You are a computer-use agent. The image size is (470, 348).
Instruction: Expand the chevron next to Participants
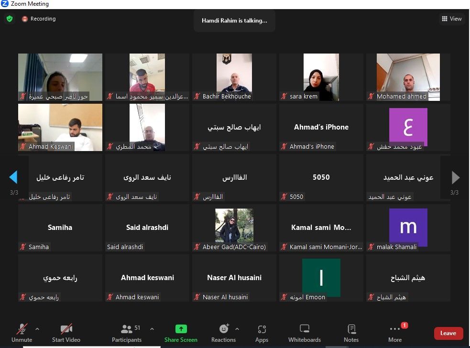click(152, 329)
